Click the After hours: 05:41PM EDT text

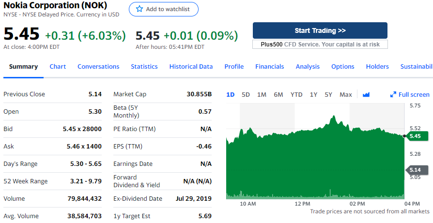[170, 47]
